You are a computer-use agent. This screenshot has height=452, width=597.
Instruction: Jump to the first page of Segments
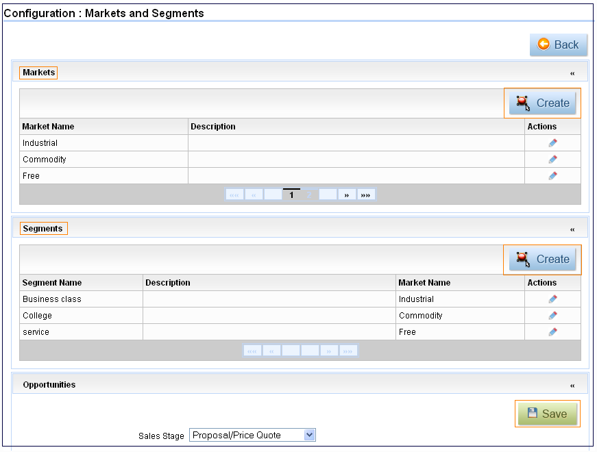coord(252,351)
